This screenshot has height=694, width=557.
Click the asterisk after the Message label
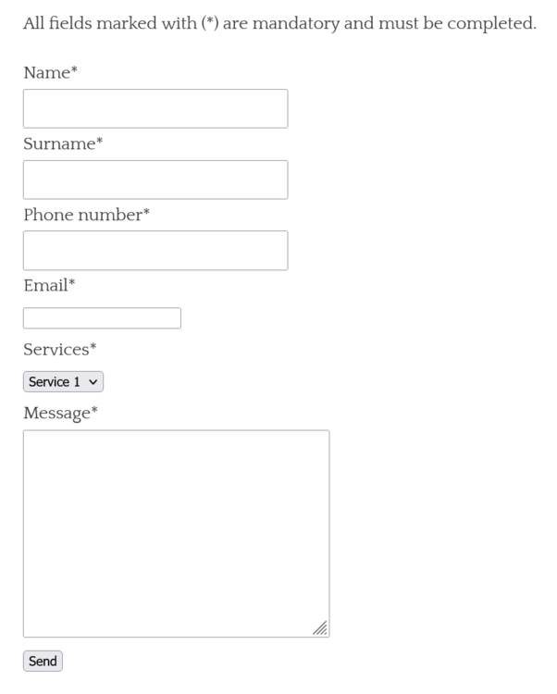point(93,411)
